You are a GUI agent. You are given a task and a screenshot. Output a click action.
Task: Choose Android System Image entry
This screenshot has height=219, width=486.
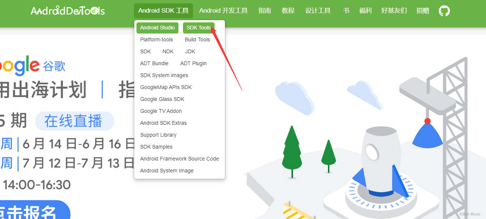(x=167, y=171)
